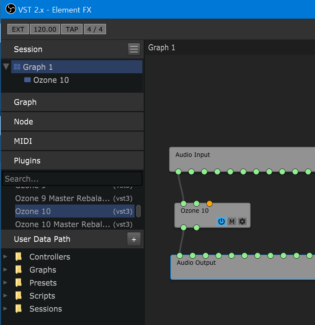Viewport: 315px width, 325px height.
Task: Select the Audio Output node
Action: click(x=243, y=267)
